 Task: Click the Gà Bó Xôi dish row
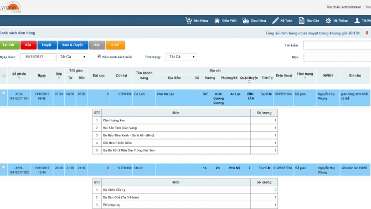point(185,150)
